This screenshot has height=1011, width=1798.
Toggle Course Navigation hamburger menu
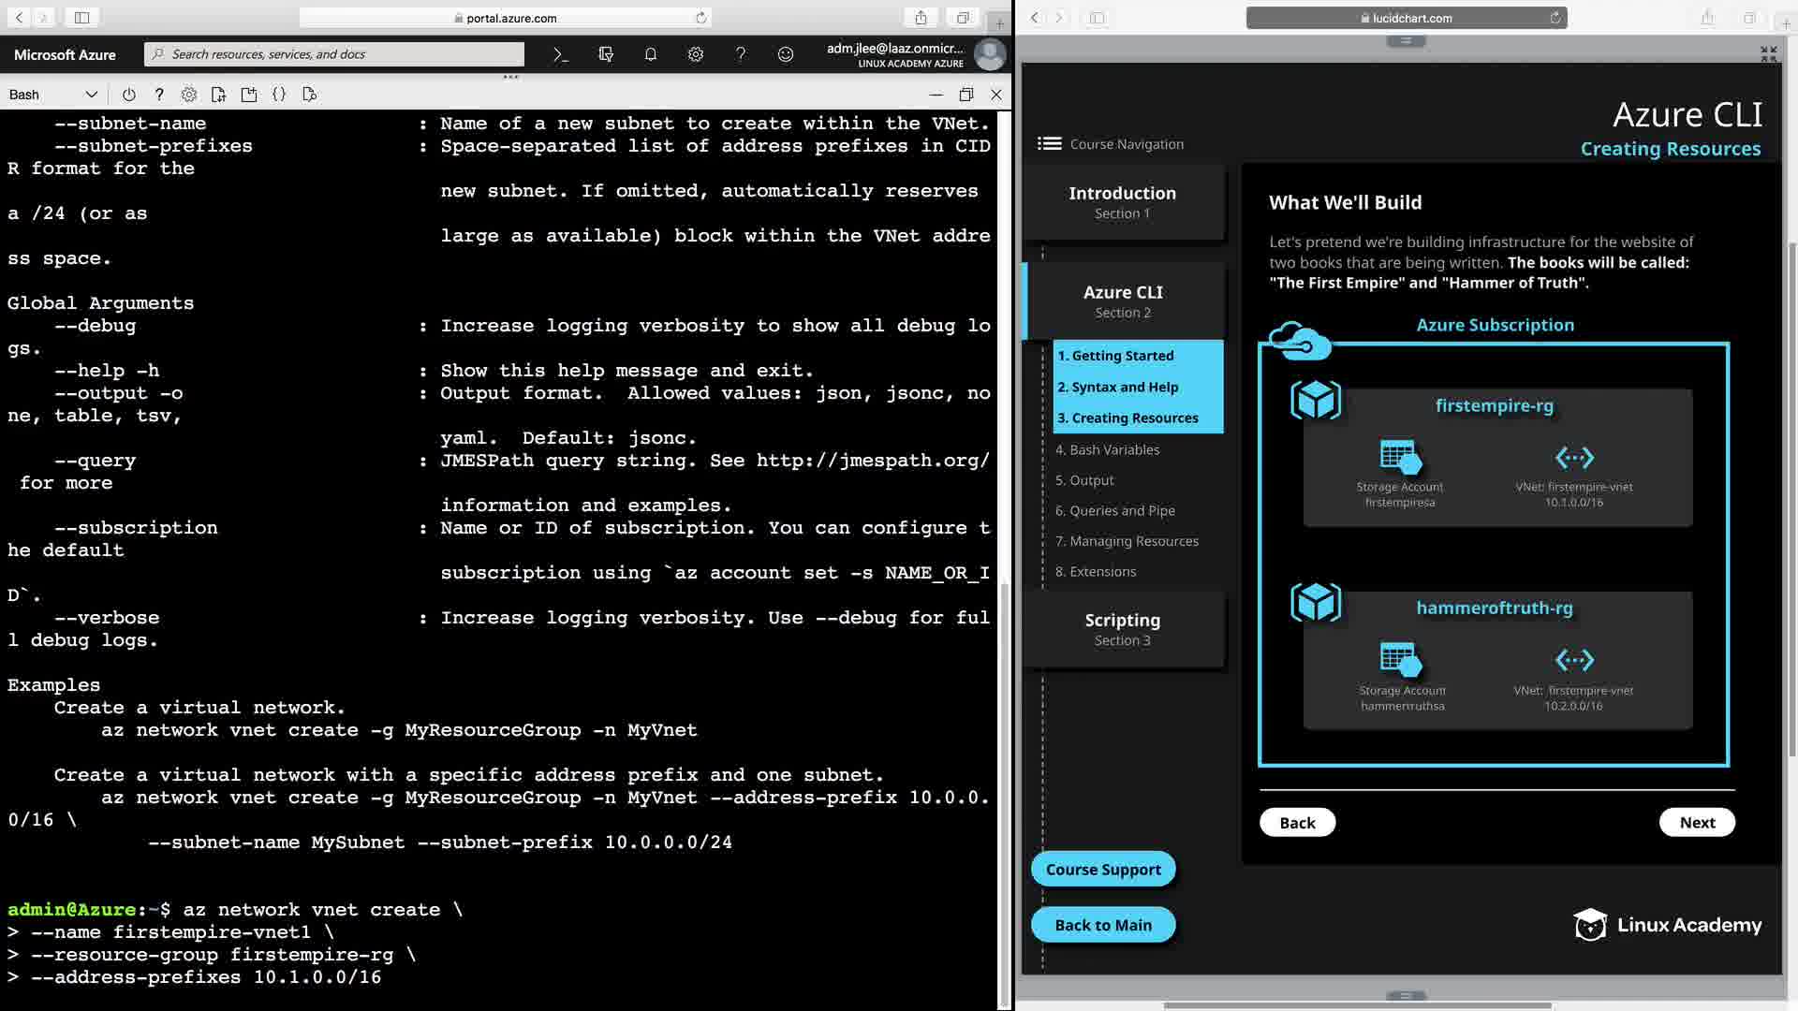point(1049,143)
